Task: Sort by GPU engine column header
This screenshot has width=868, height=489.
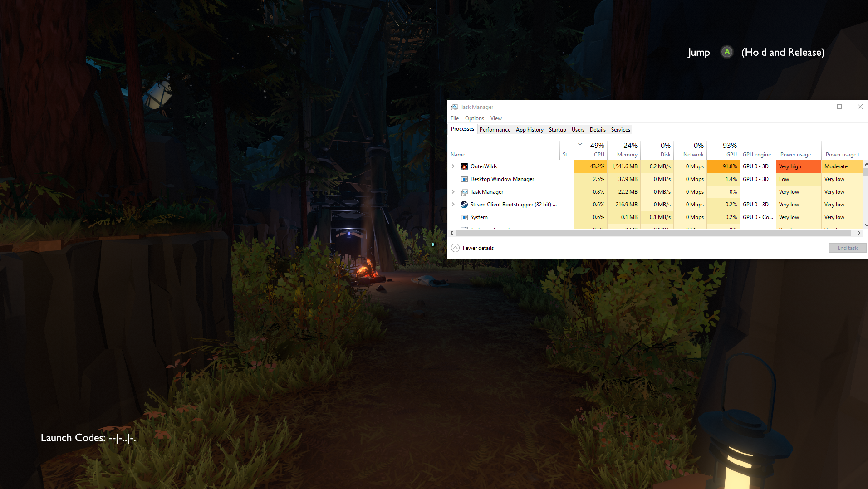Action: pos(758,150)
